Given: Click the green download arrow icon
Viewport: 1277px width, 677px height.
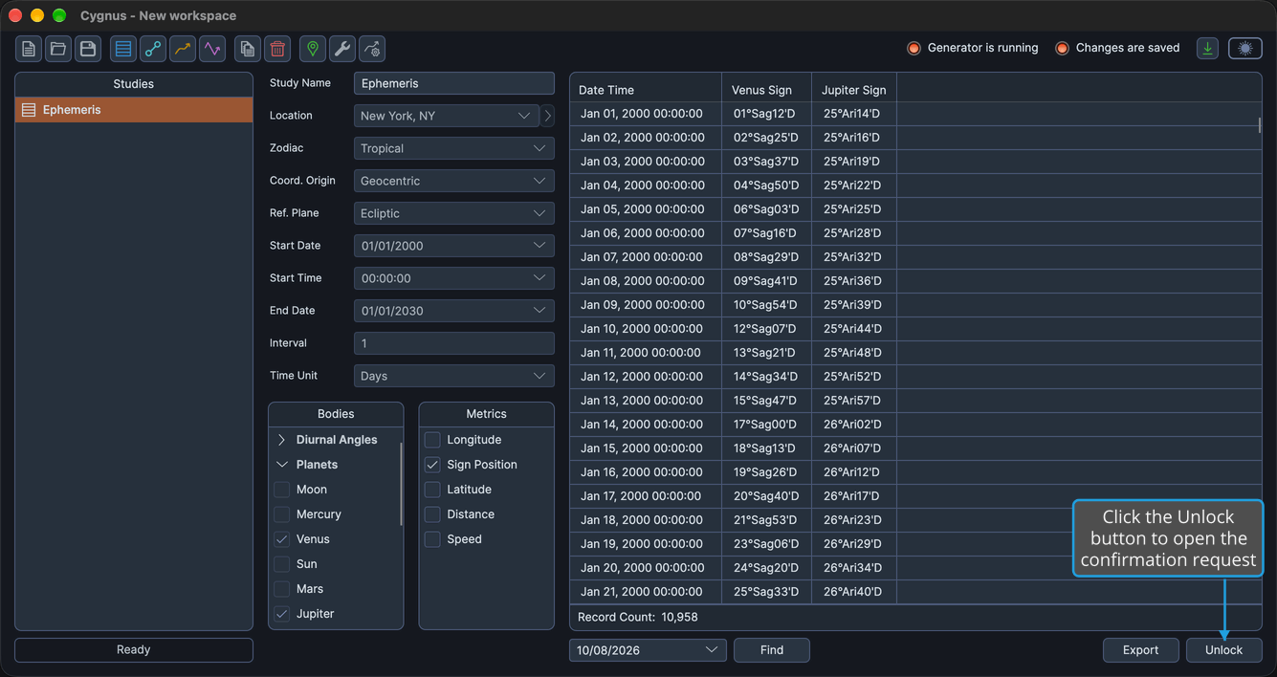Looking at the screenshot, I should point(1208,48).
